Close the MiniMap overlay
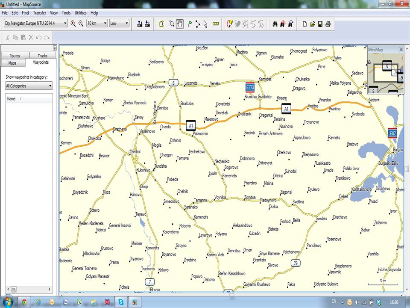Image resolution: width=410 pixels, height=308 pixels. pos(401,49)
